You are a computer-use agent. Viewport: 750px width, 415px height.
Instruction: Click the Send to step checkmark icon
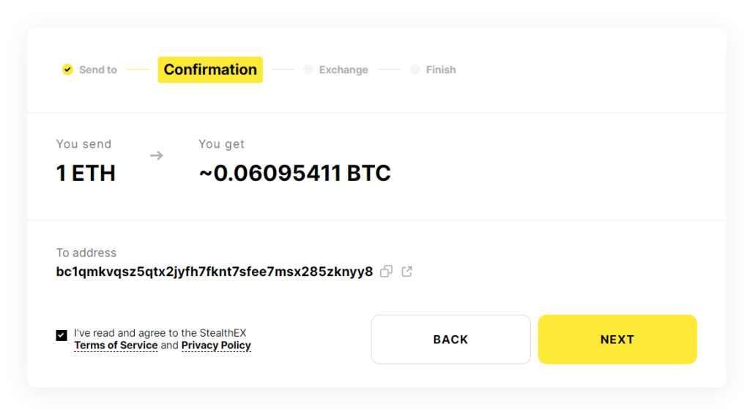click(67, 70)
